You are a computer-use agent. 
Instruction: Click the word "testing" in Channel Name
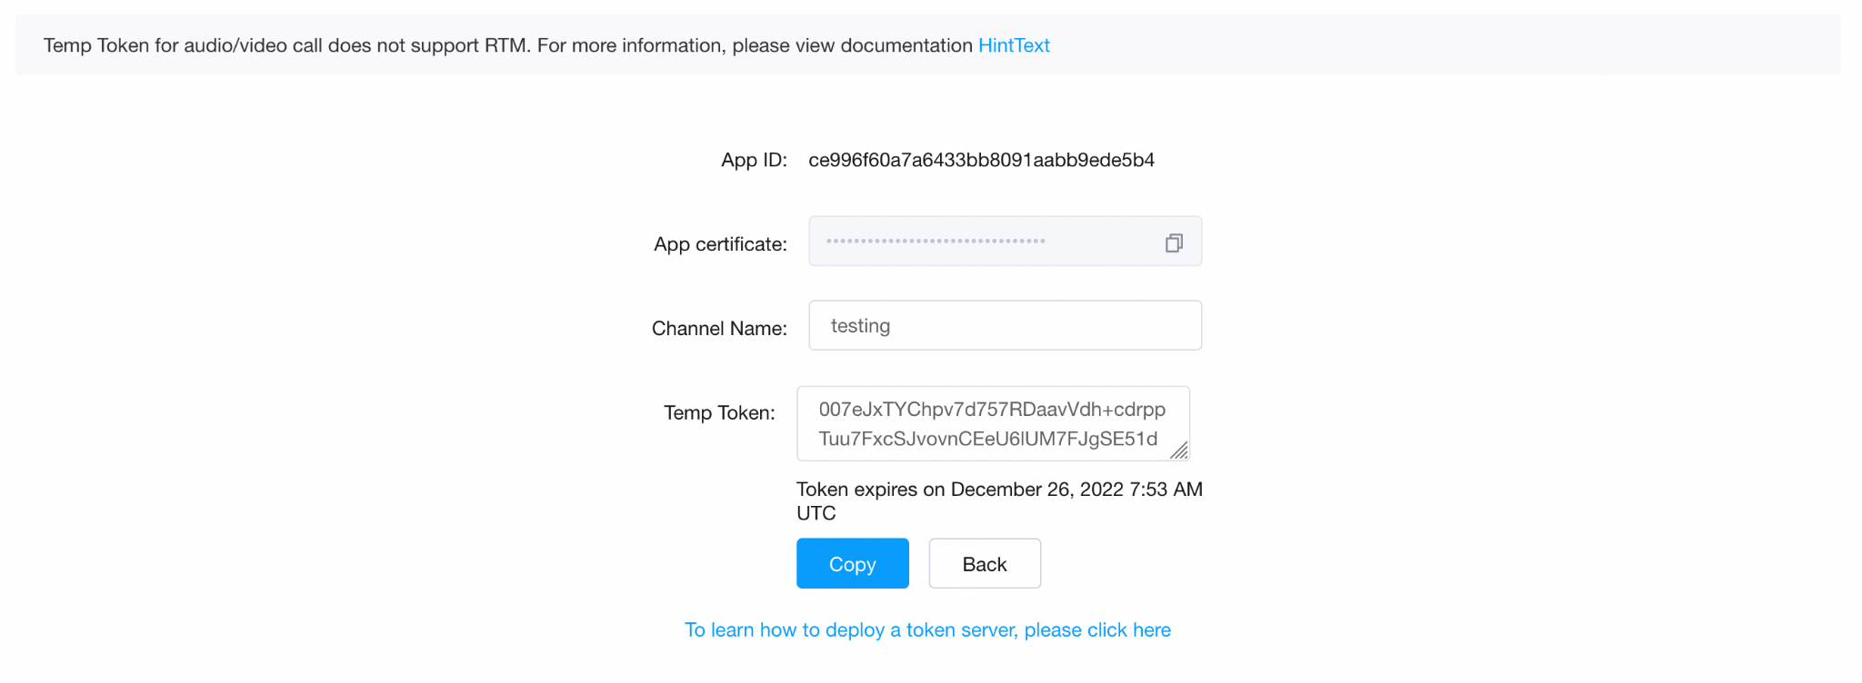(860, 326)
